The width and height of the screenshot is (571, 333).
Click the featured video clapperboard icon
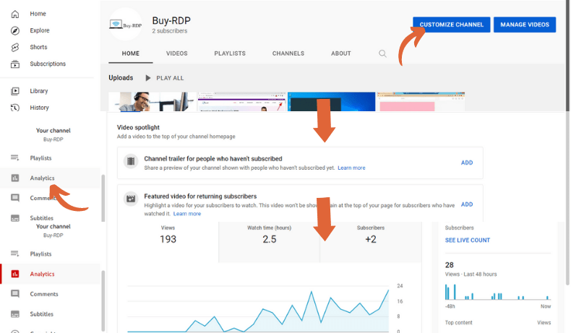[131, 199]
